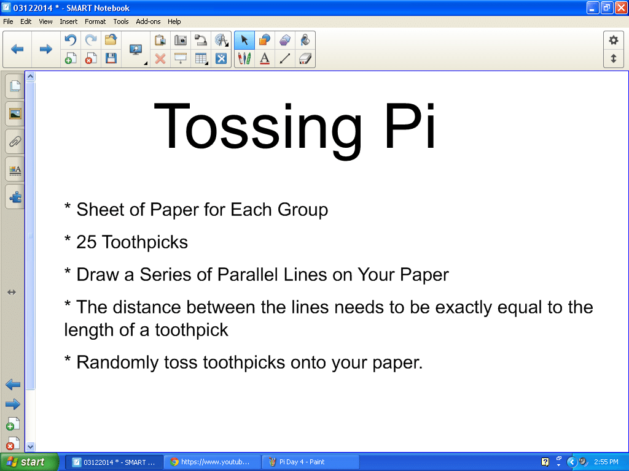The width and height of the screenshot is (629, 471).
Task: Click the scrollbar up arrow
Action: [x=31, y=76]
